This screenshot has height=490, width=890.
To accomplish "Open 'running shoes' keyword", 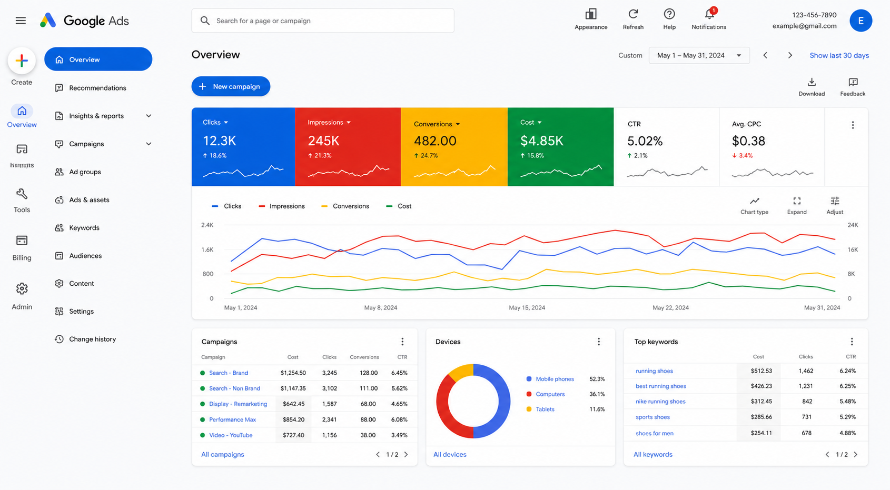I will [x=654, y=371].
